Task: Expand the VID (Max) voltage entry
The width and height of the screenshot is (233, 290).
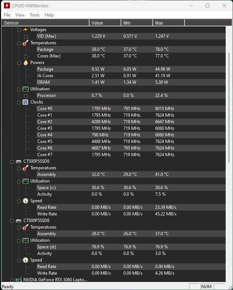Action: click(26, 37)
